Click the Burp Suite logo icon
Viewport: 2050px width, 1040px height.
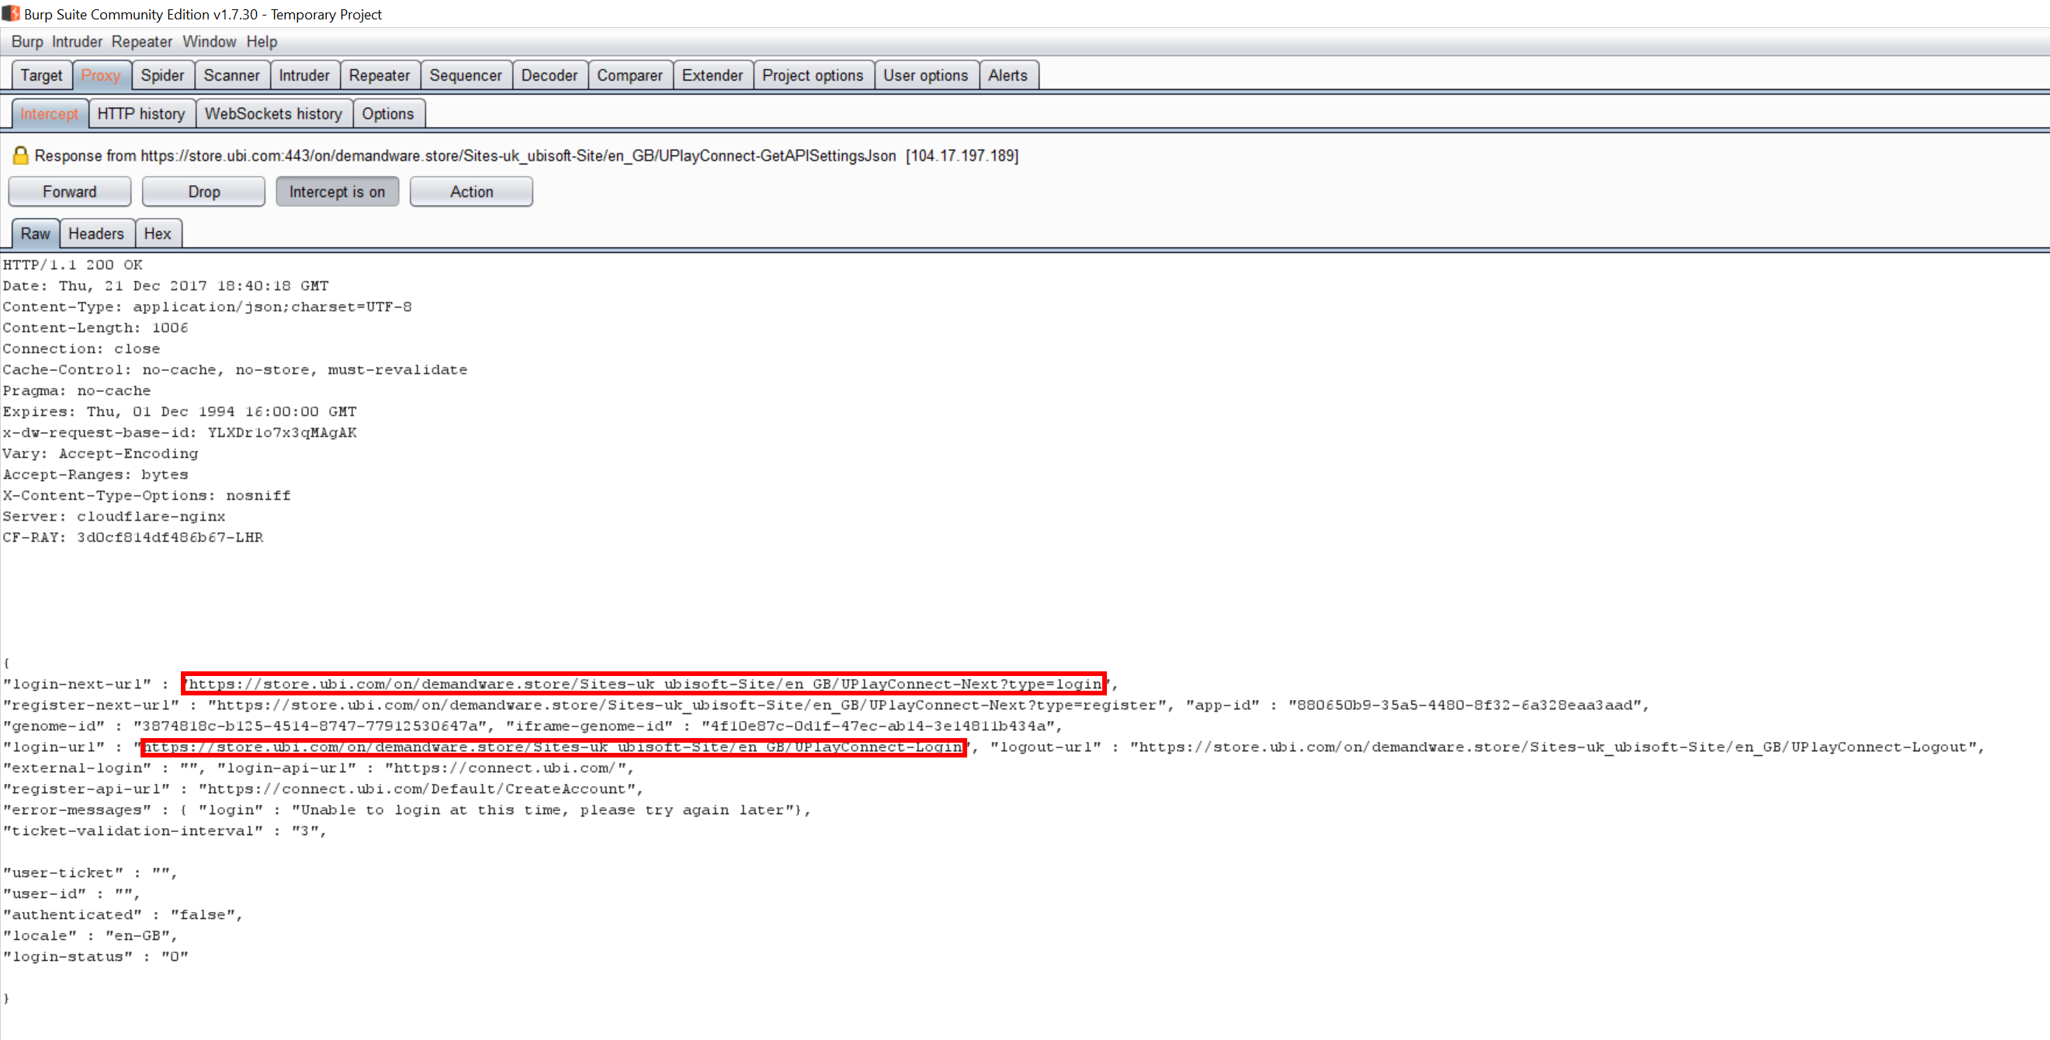[x=11, y=13]
